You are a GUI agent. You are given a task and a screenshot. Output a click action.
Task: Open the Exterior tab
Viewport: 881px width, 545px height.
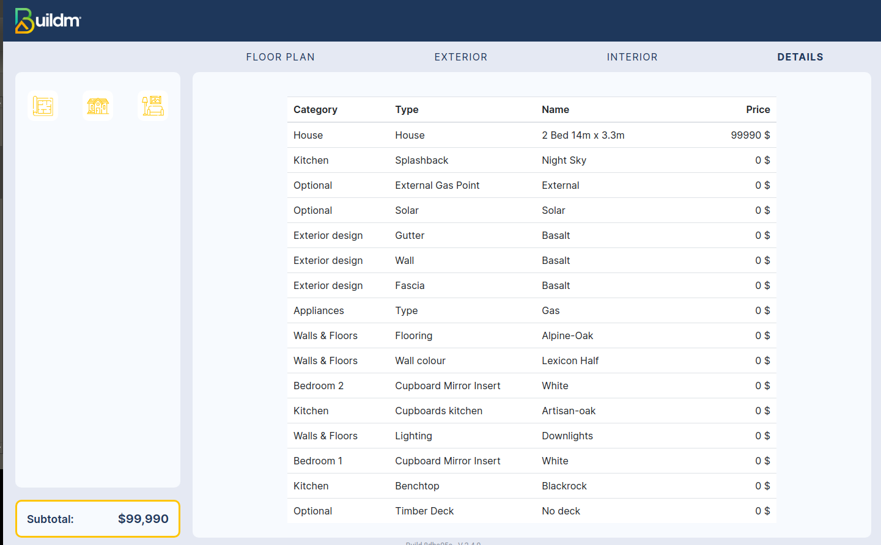(x=460, y=57)
